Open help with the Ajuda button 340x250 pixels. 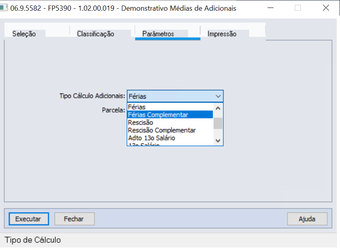[307, 219]
